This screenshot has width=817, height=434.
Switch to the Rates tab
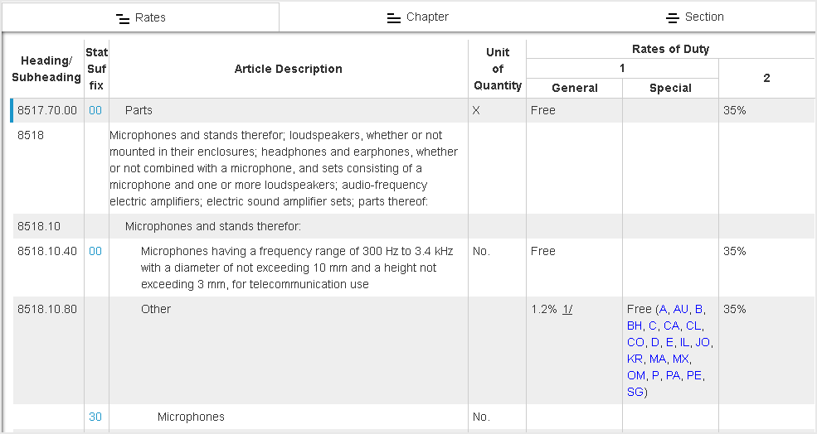pyautogui.click(x=140, y=17)
